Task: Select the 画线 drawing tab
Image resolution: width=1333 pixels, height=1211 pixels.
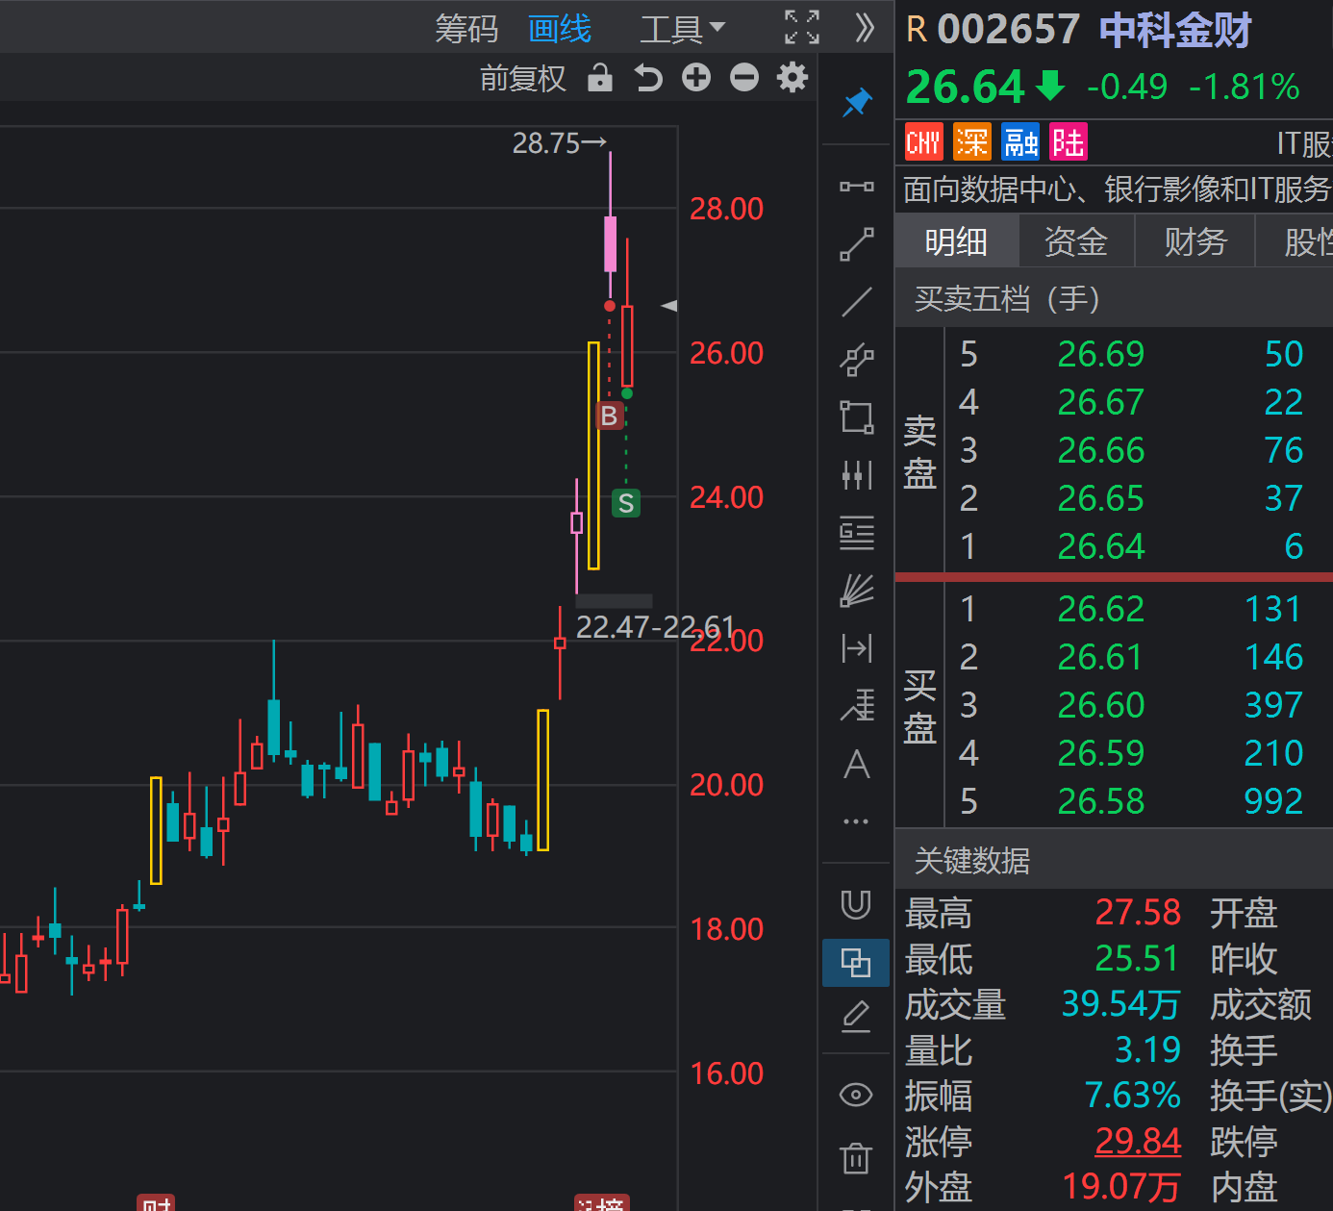Action: coord(560,29)
